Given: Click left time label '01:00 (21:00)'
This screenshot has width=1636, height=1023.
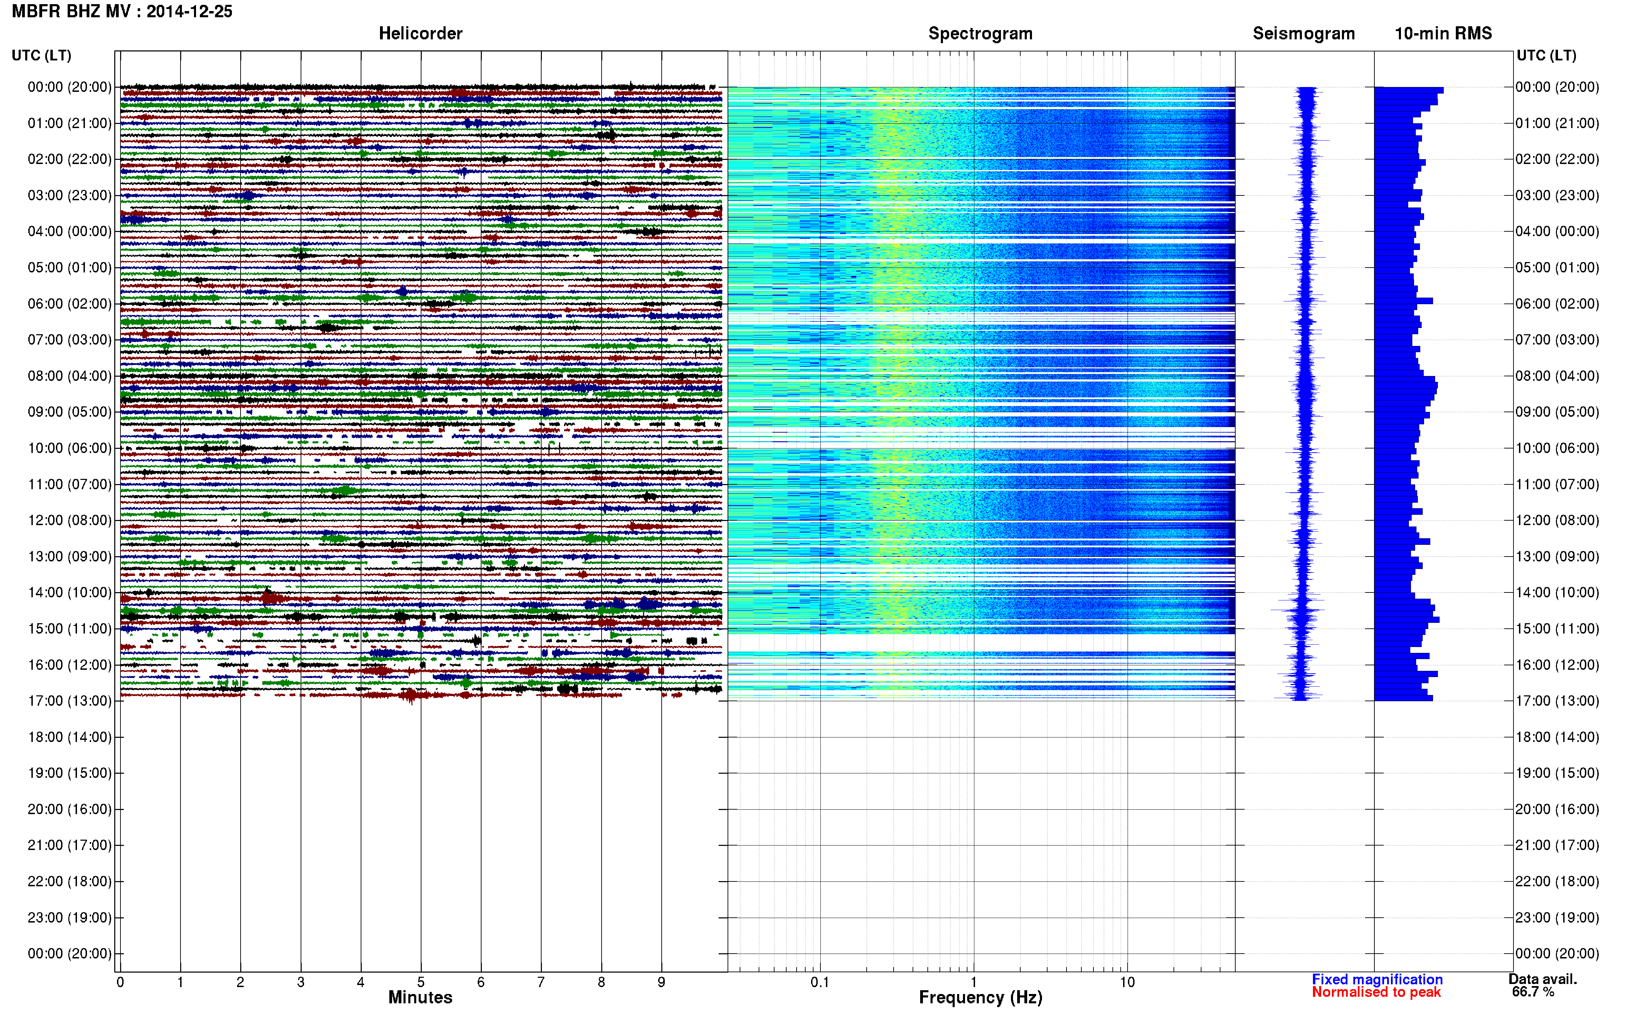Looking at the screenshot, I should pyautogui.click(x=70, y=123).
